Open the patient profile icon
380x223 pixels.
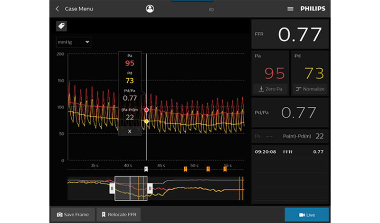(150, 9)
